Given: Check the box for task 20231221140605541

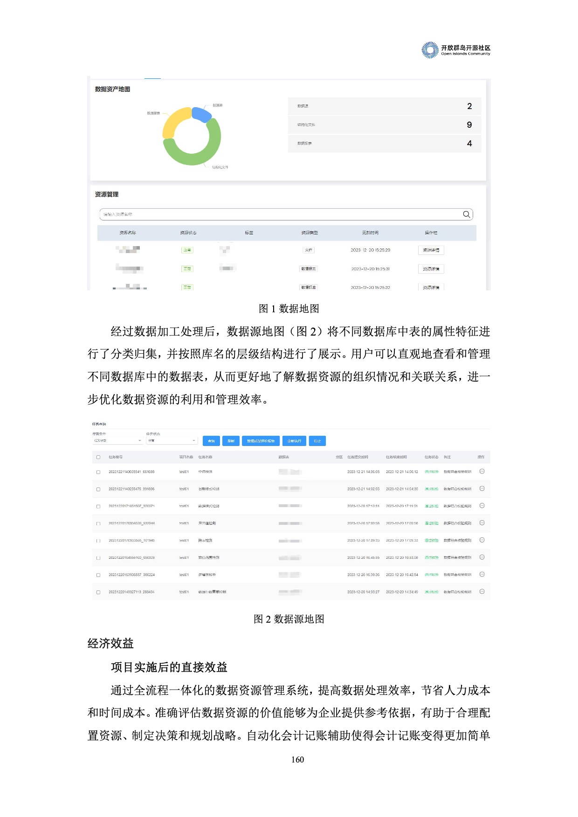Looking at the screenshot, I should [x=98, y=472].
